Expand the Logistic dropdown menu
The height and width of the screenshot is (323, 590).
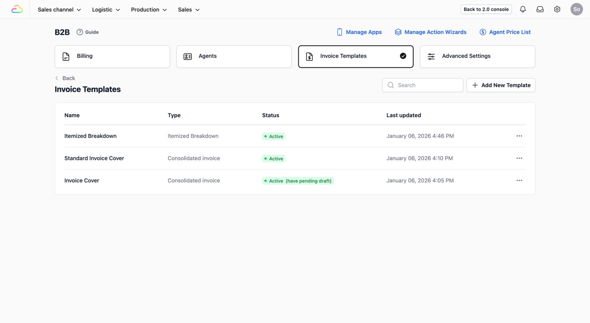pos(106,10)
